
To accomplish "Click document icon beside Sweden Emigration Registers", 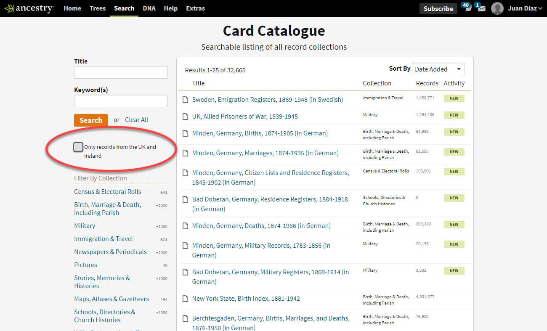I will [x=185, y=100].
